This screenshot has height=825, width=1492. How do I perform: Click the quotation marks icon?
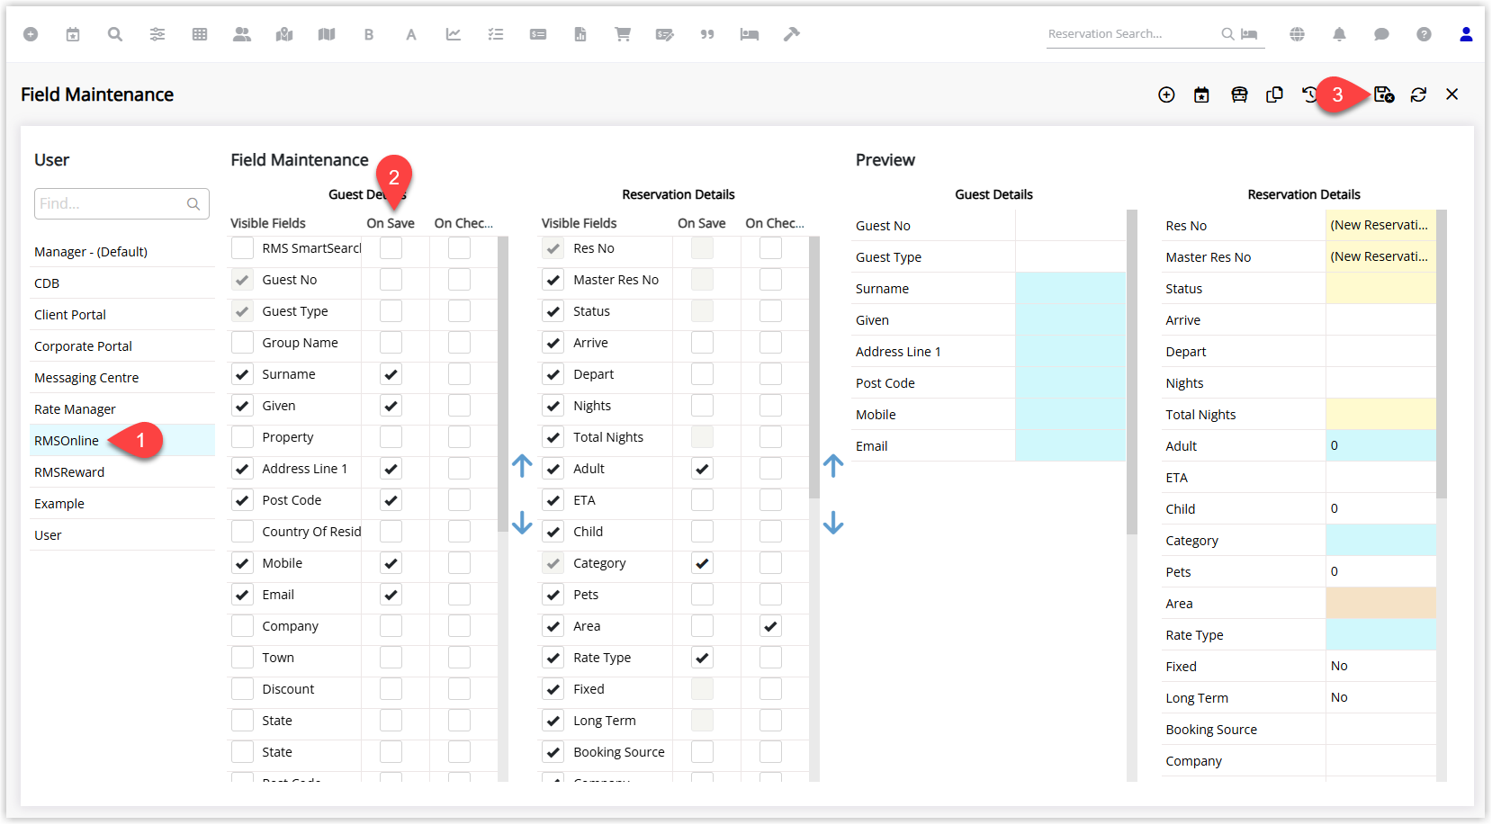click(x=707, y=34)
